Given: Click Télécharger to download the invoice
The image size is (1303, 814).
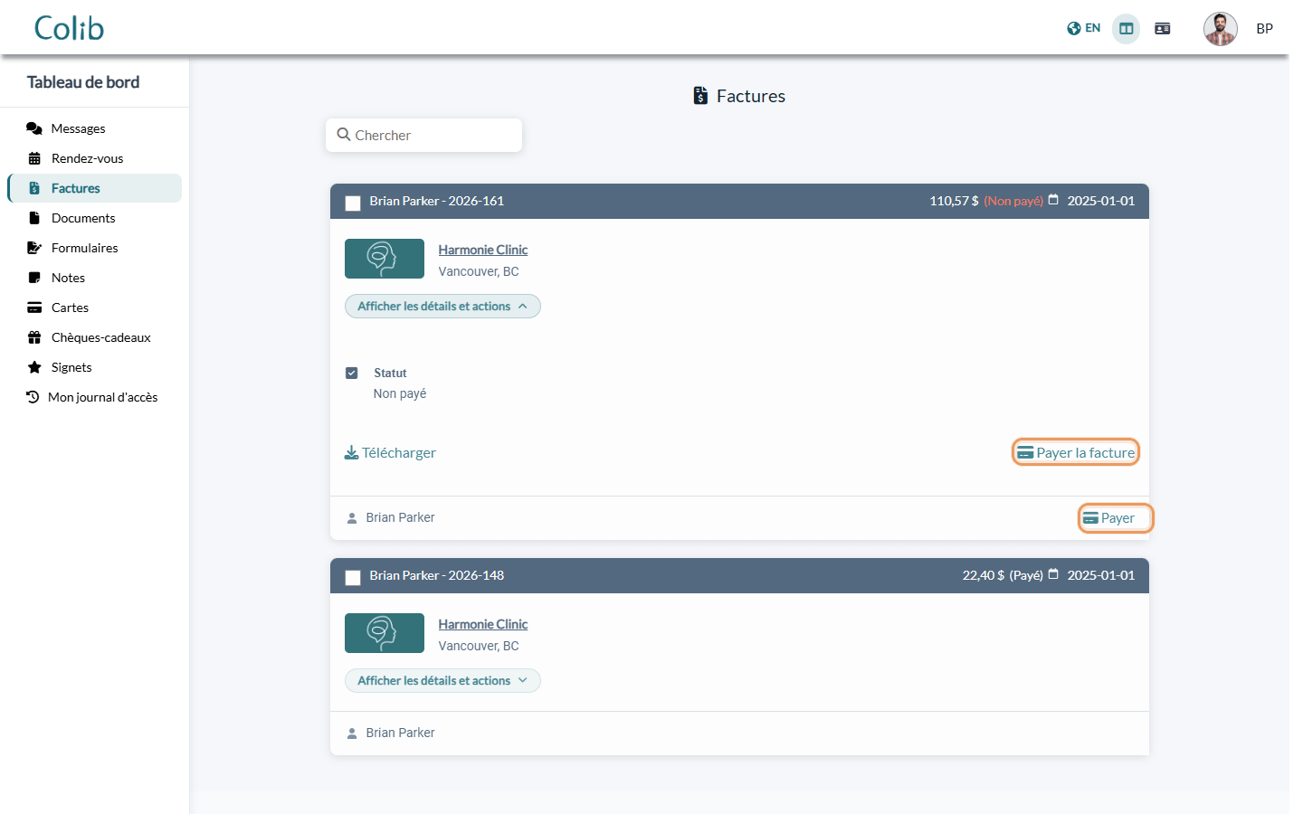Looking at the screenshot, I should (x=390, y=452).
